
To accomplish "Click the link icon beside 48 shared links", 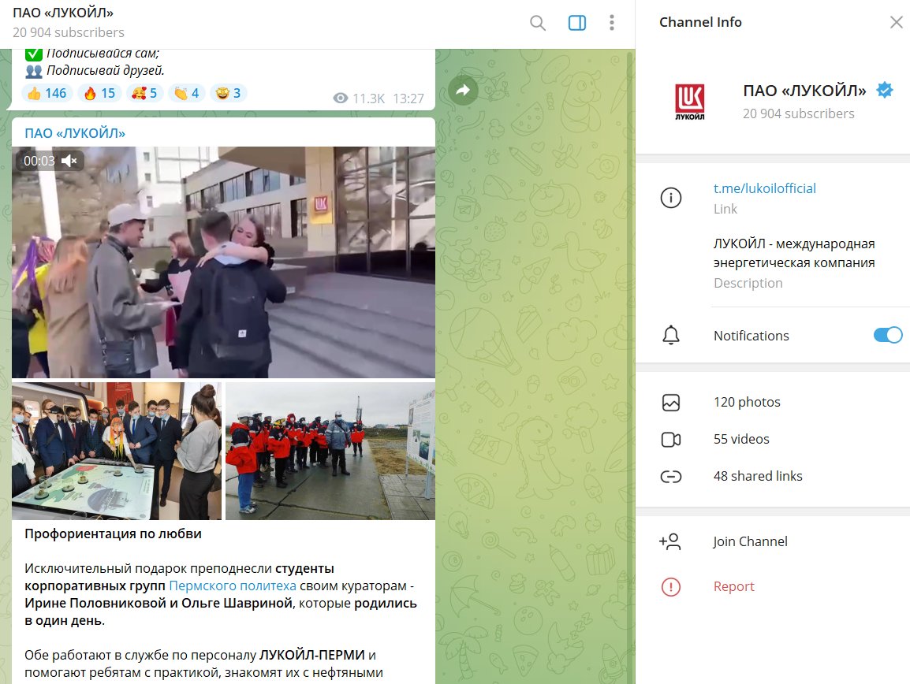I will coord(671,476).
